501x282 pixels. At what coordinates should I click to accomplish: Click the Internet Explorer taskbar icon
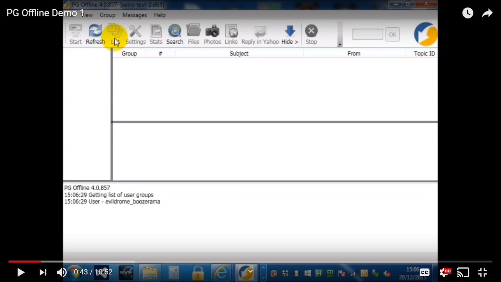tap(221, 273)
